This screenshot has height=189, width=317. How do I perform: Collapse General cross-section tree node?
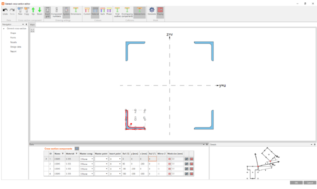point(4,28)
